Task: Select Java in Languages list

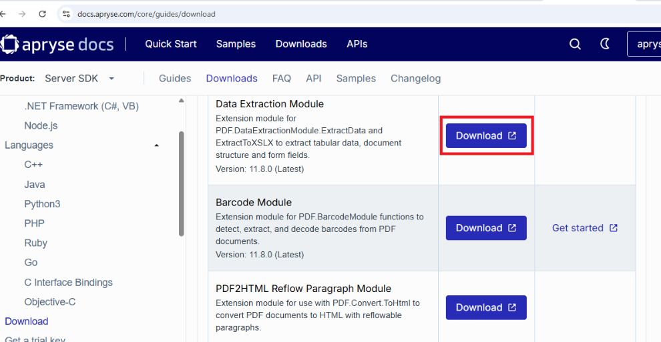Action: (35, 184)
